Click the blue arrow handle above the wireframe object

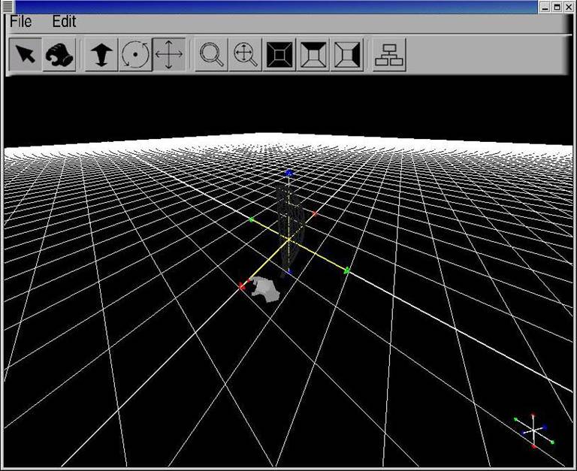(288, 173)
